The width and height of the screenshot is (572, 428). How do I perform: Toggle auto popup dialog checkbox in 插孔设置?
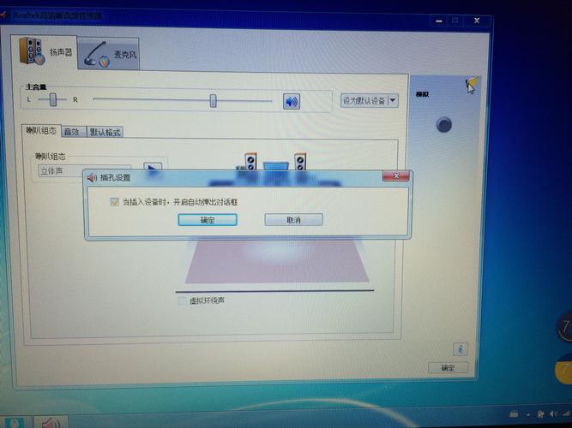114,202
